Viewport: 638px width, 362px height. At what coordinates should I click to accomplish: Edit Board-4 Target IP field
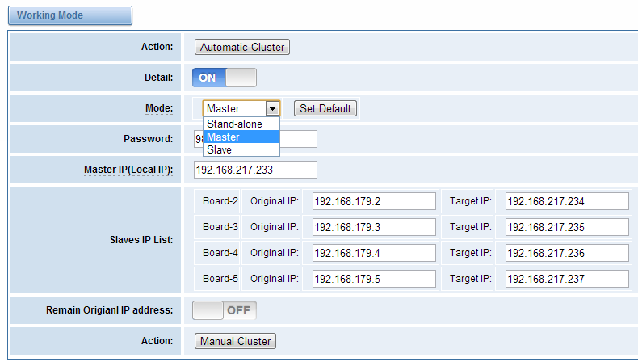(567, 253)
